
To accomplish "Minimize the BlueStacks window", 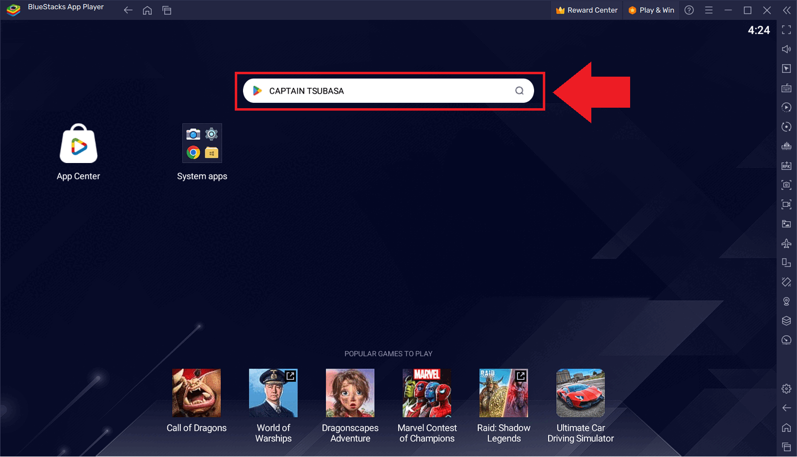I will click(x=728, y=10).
